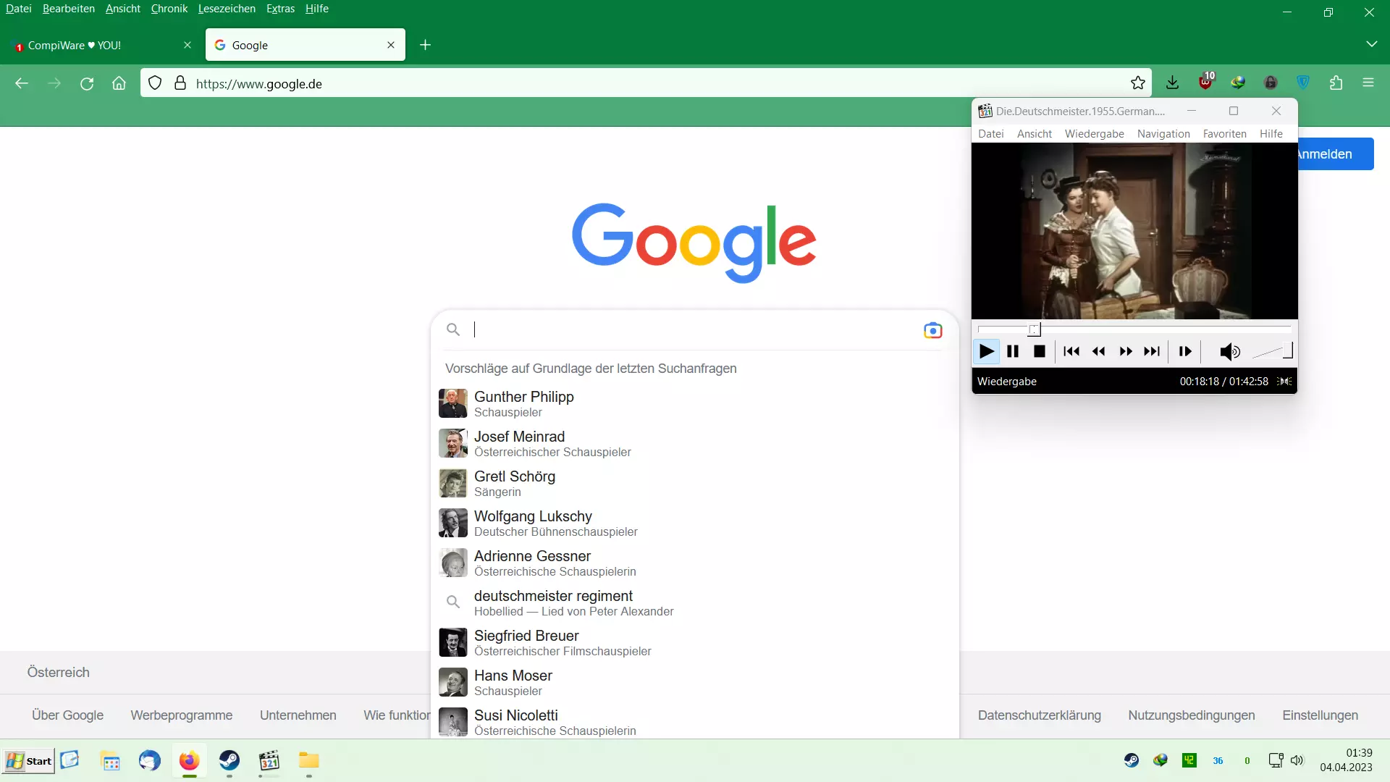Open the Firefox Datei menu
This screenshot has width=1390, height=782.
coord(19,9)
